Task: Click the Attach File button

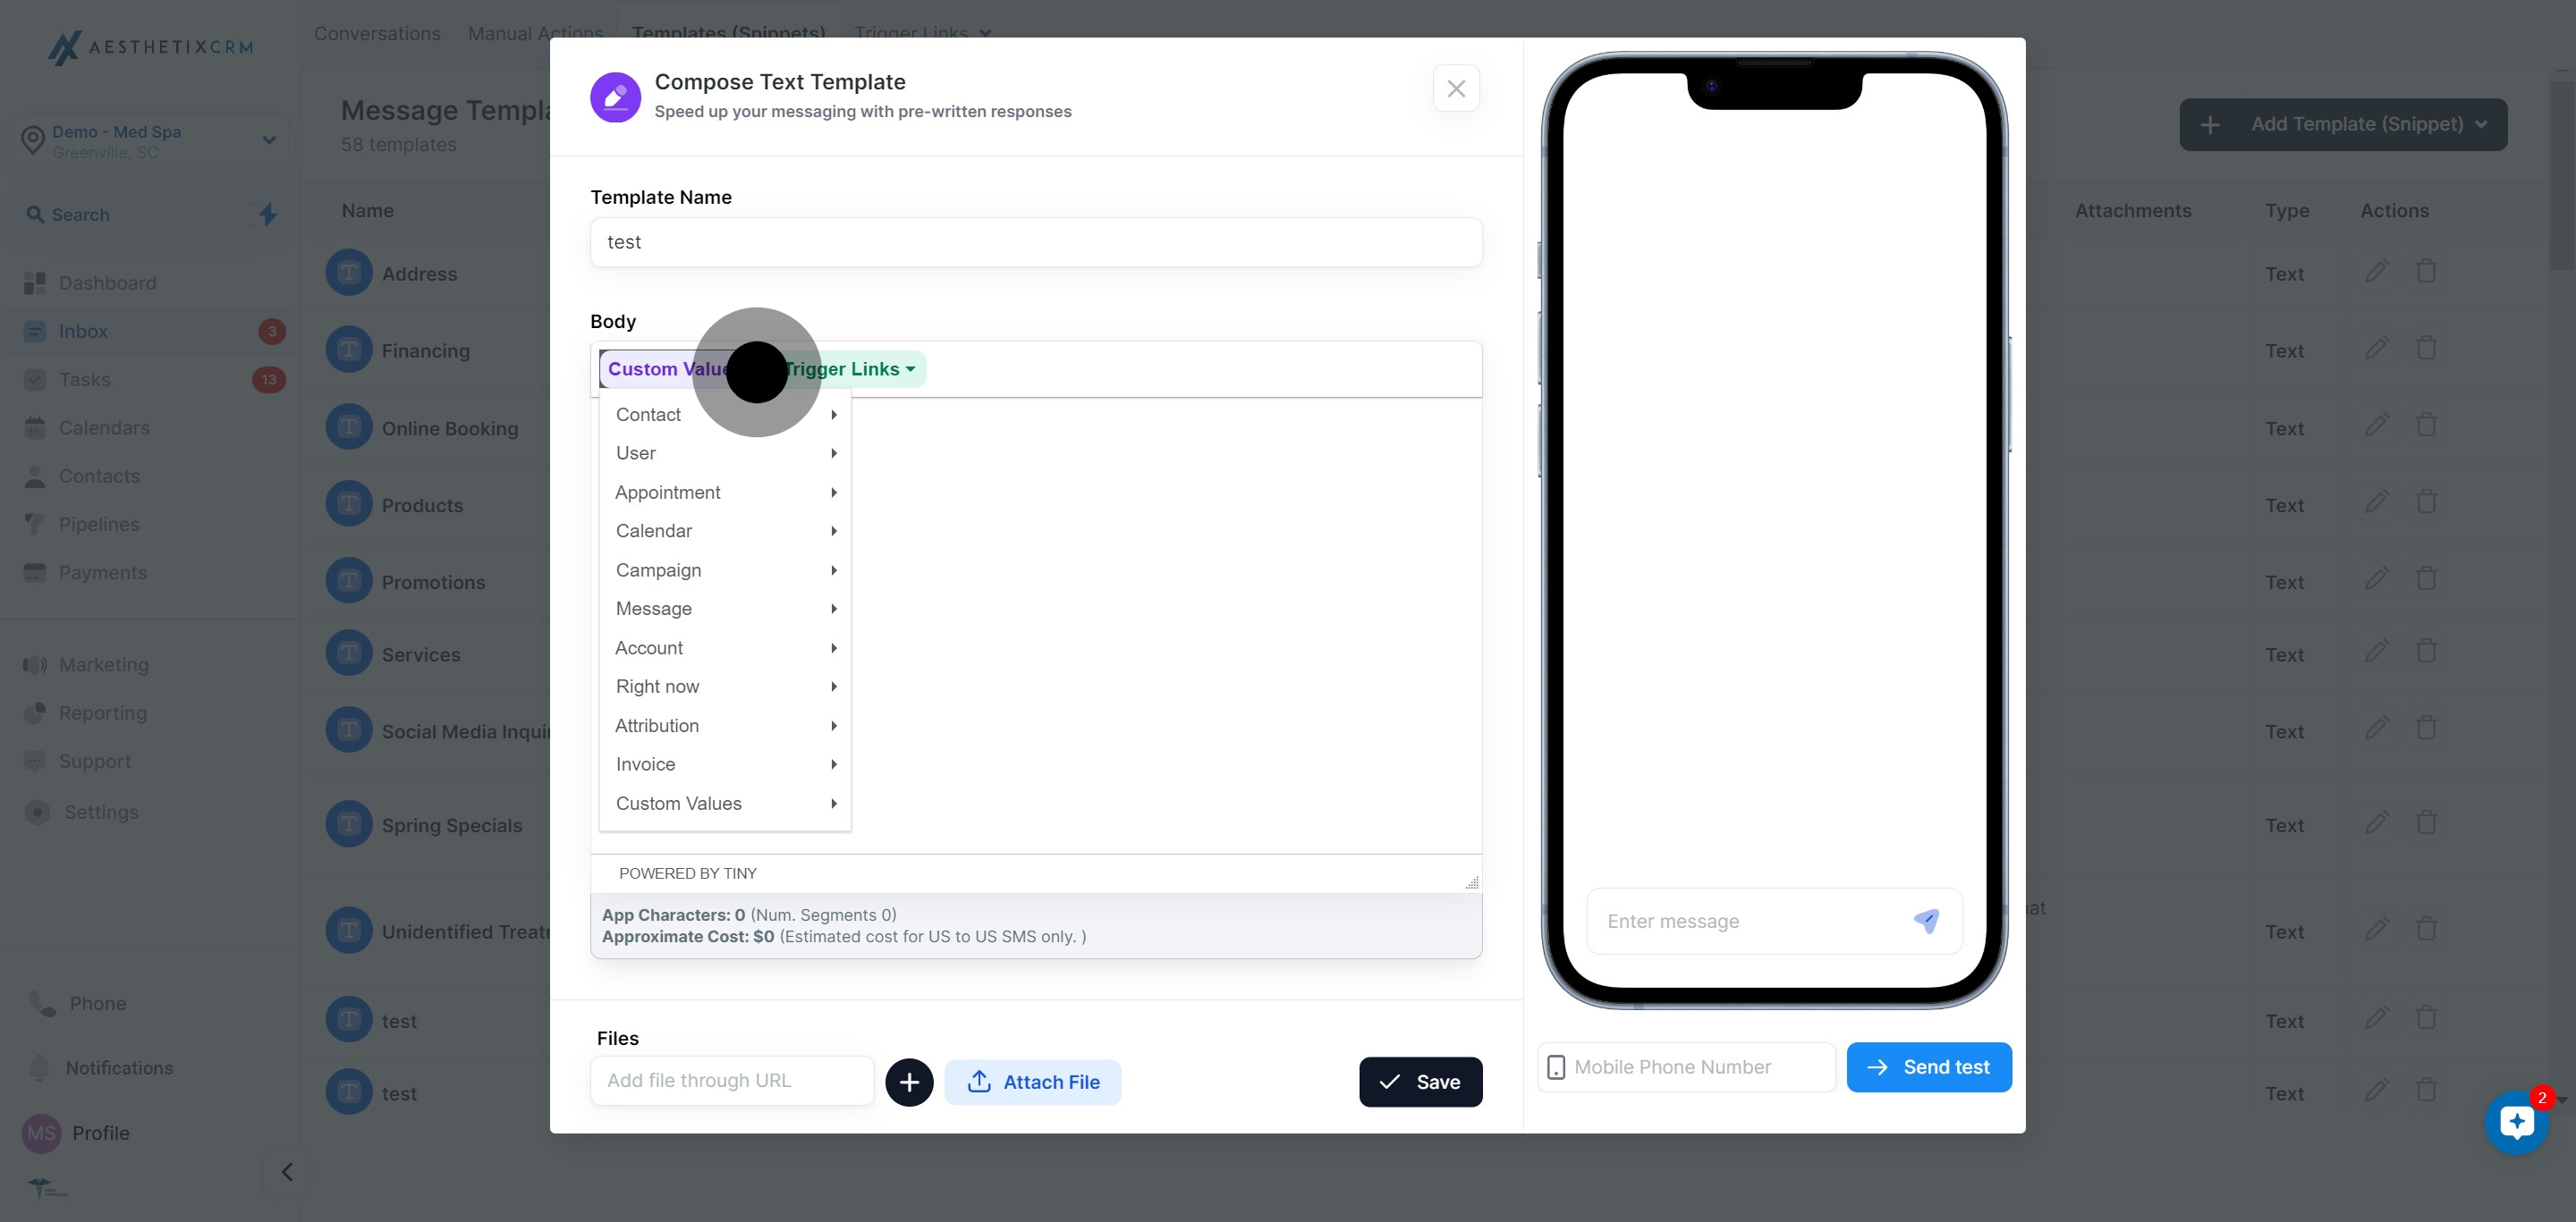Action: [1032, 1083]
